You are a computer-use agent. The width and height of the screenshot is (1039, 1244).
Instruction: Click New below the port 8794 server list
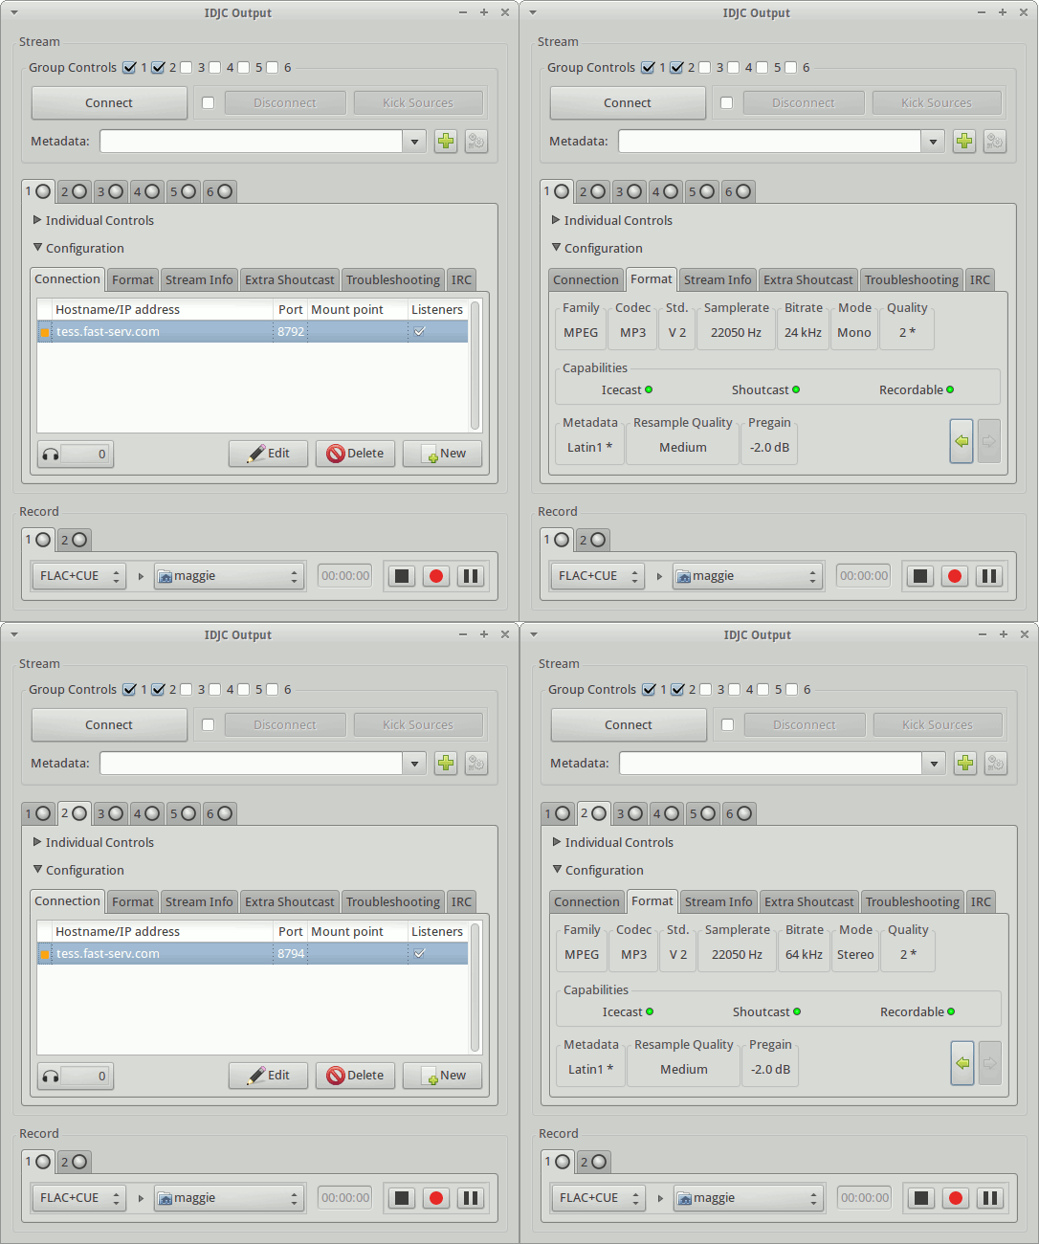[x=443, y=1076]
